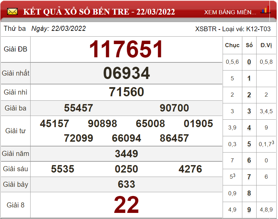Click sixth prize number 0250

[126, 169]
